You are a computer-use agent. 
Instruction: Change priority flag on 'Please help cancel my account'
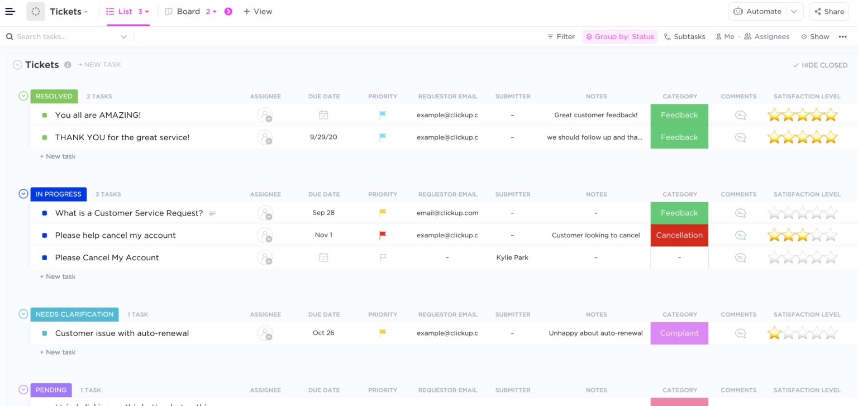[382, 235]
